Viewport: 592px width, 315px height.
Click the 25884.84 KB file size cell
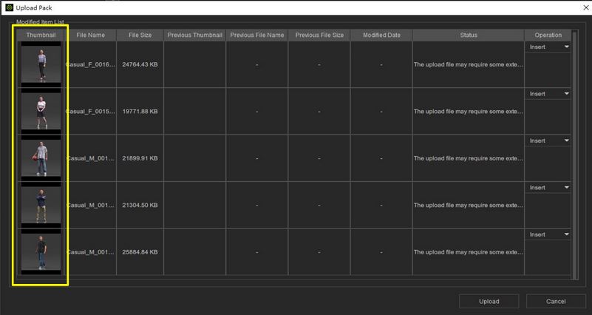140,252
